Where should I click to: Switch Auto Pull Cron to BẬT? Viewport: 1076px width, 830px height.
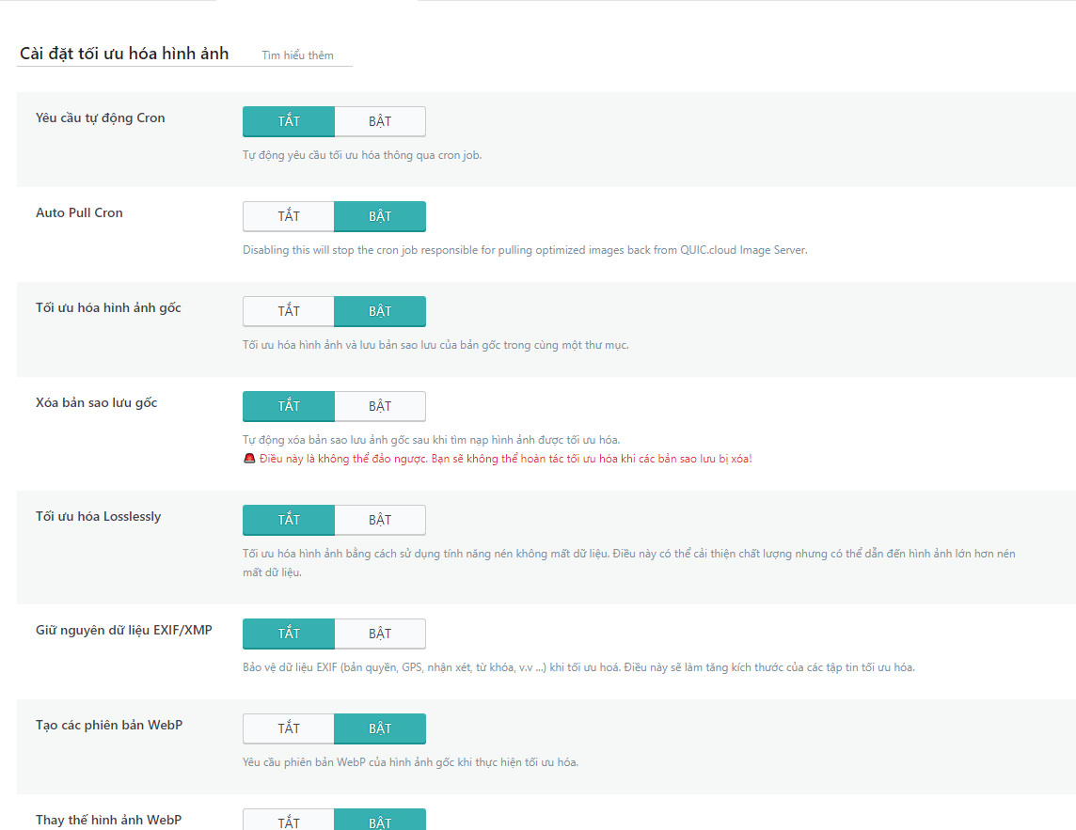[x=380, y=216]
